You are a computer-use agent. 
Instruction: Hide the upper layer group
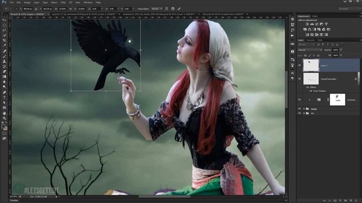click(300, 109)
